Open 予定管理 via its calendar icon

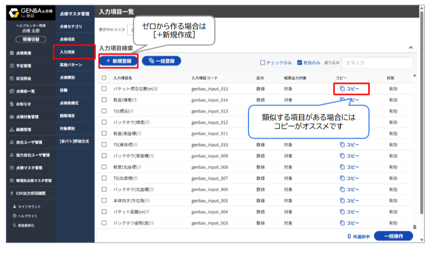point(11,65)
